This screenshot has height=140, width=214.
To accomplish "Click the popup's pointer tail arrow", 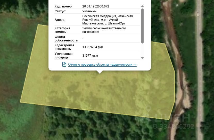I will (x=100, y=72).
